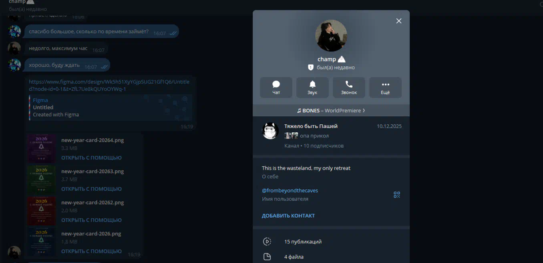Viewport: 543px width, 263px height.
Task: Mute notifications with the Звук bell icon
Action: tap(312, 88)
